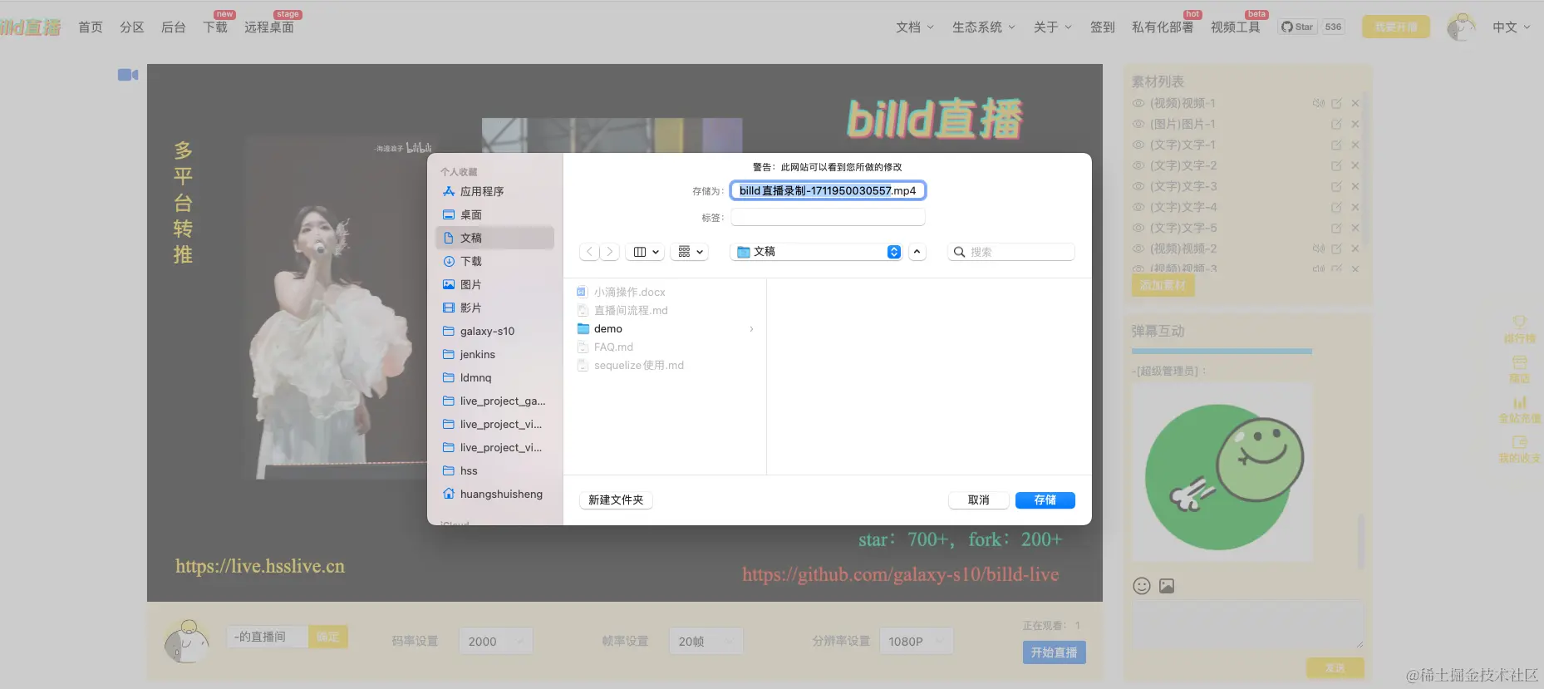Image resolution: width=1544 pixels, height=689 pixels.
Task: Click the image upload icon in chat
Action: 1167,586
